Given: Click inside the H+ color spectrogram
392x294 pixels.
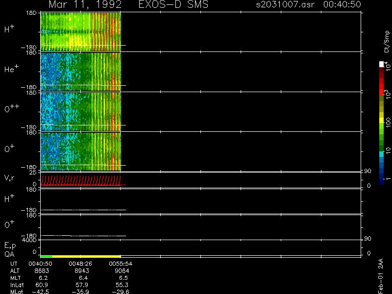Looking at the screenshot, I should [x=80, y=32].
